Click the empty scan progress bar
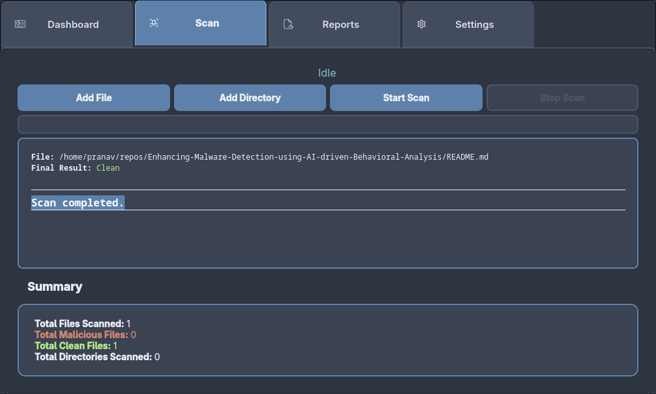The image size is (656, 394). (x=327, y=124)
